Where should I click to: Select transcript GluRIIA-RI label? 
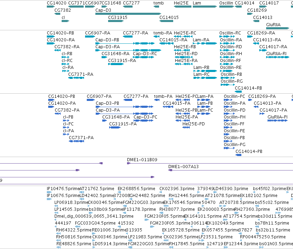point(276,54)
